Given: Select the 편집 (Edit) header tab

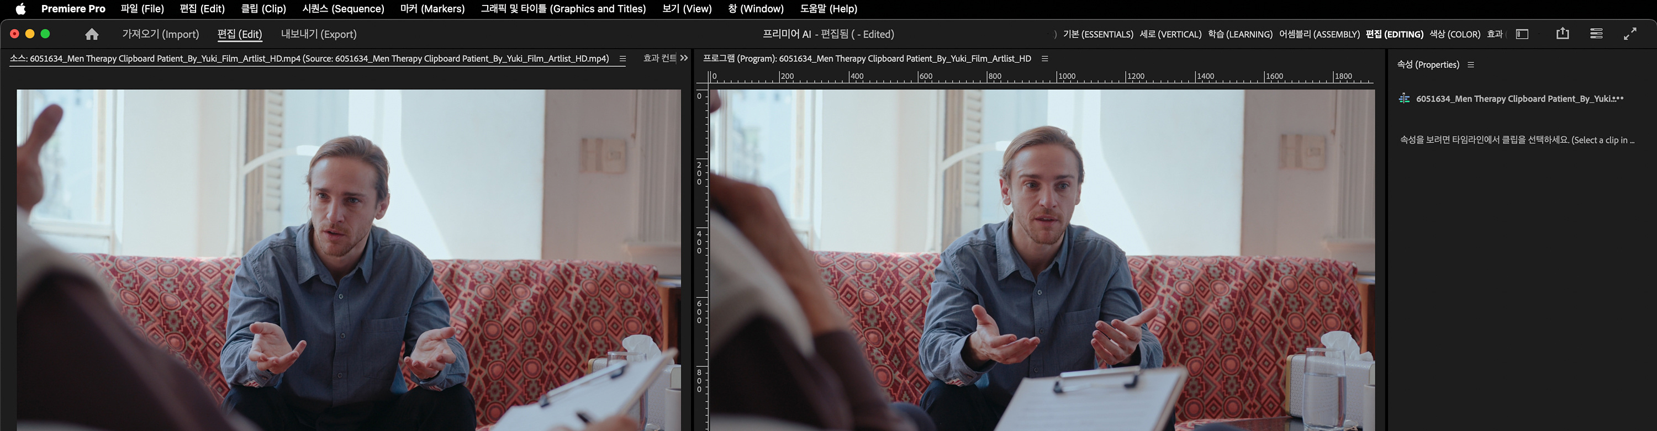Looking at the screenshot, I should (x=240, y=34).
